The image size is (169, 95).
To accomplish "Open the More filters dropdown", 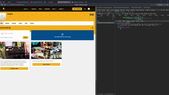I will 118,14.
